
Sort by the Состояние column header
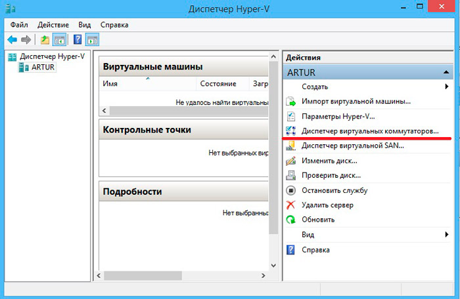[x=222, y=84]
